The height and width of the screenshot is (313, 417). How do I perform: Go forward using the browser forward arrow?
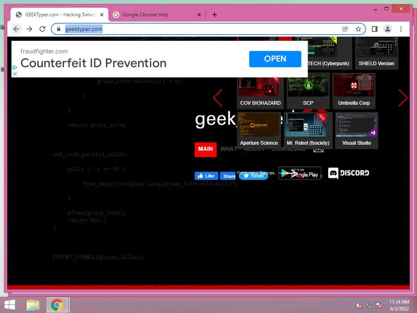29,29
